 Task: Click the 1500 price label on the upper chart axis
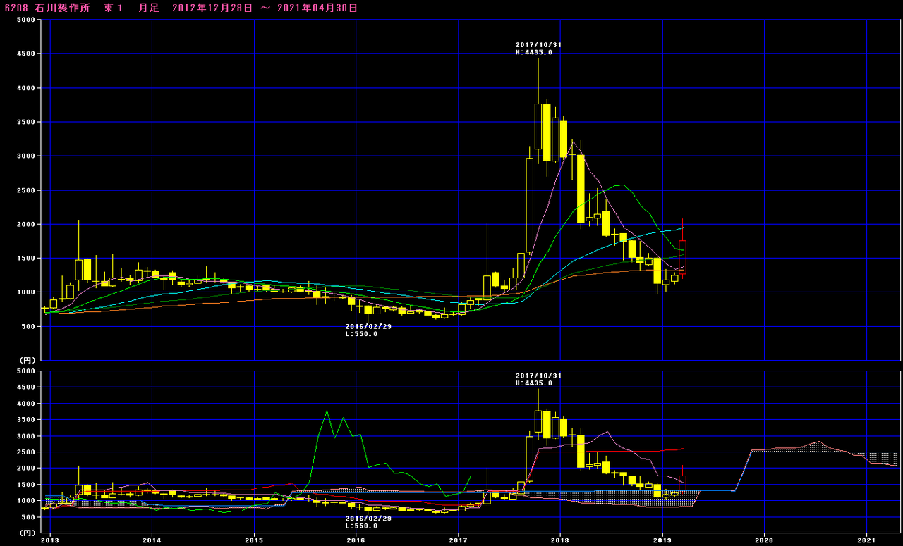(x=26, y=258)
